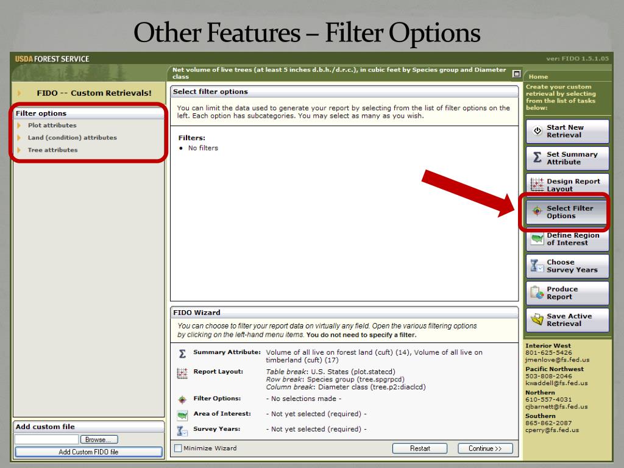Click the 'Add custom file' header
Viewport: 624px width, 468px height.
pos(89,427)
